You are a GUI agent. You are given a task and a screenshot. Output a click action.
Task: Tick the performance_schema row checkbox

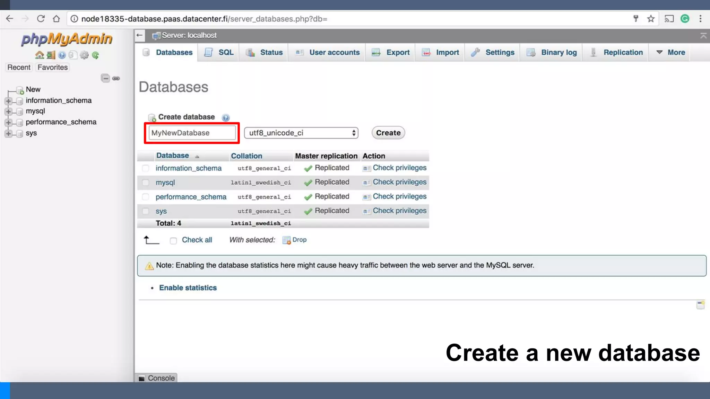146,197
